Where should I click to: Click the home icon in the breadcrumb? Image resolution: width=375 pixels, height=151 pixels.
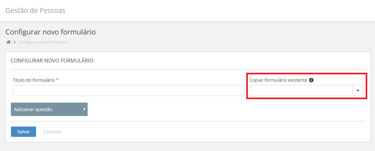pyautogui.click(x=9, y=42)
